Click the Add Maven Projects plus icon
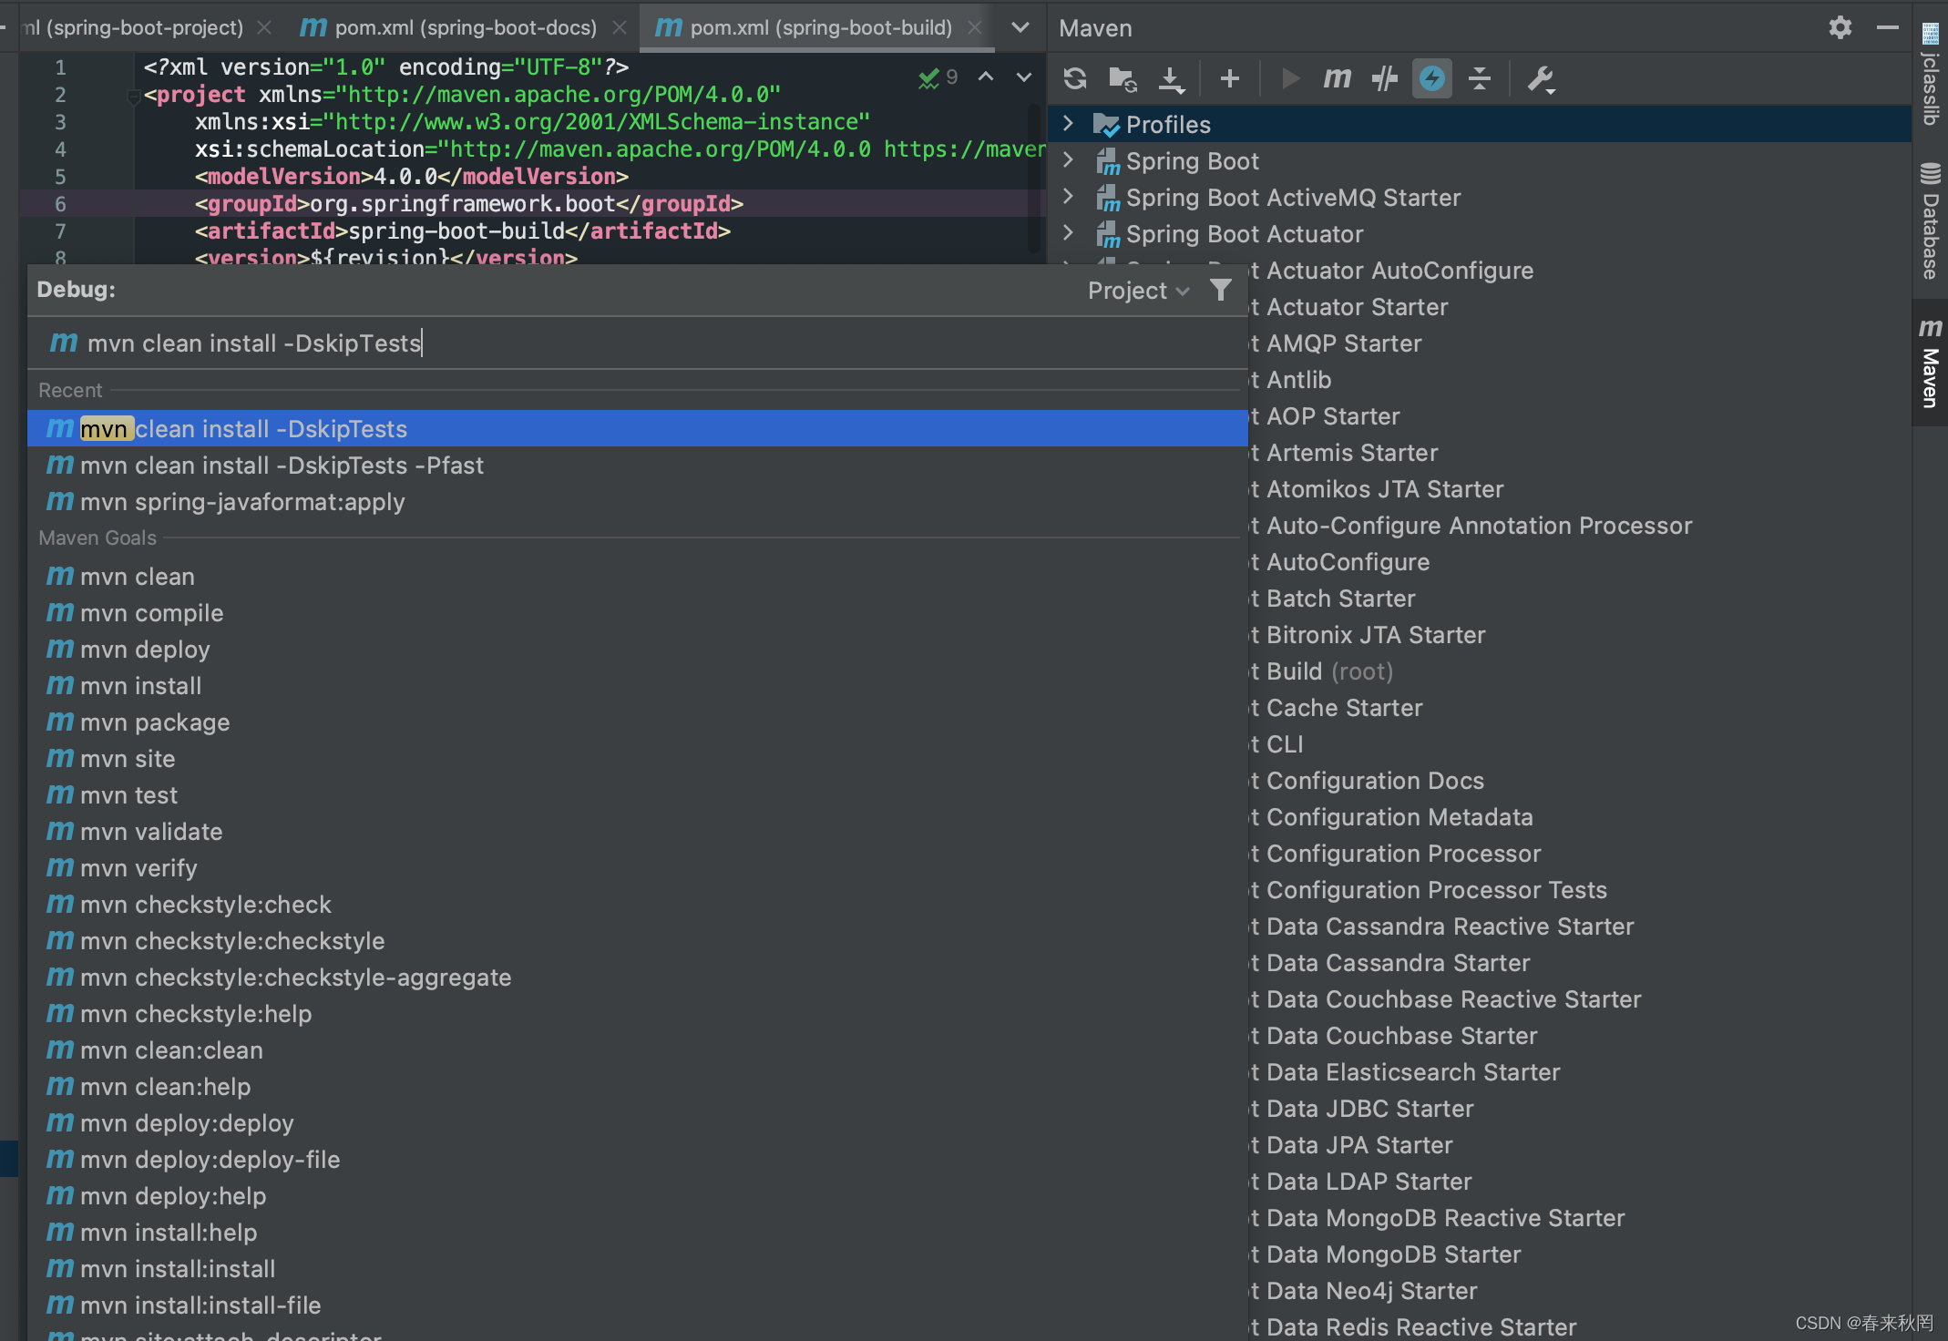1948x1341 pixels. click(x=1229, y=78)
